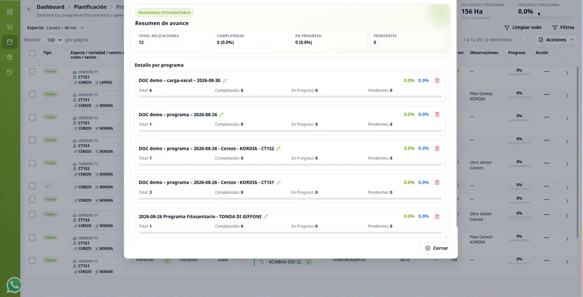Open actions menu for first LAPINS row
Image resolution: width=583 pixels, height=297 pixels.
547,71
